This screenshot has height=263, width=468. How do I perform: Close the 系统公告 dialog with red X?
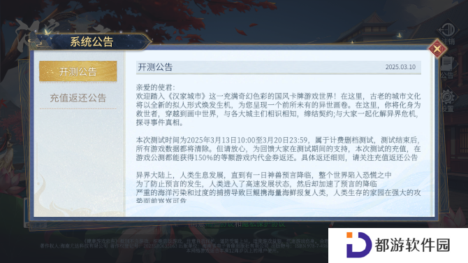tap(437, 49)
